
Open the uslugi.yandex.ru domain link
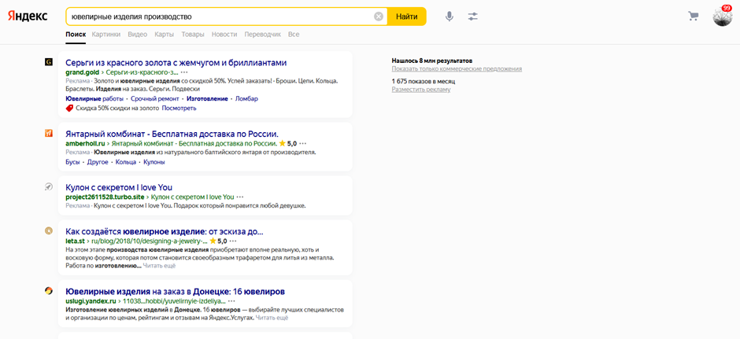click(91, 300)
